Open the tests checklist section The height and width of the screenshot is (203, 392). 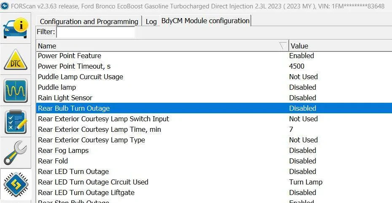[x=16, y=122]
